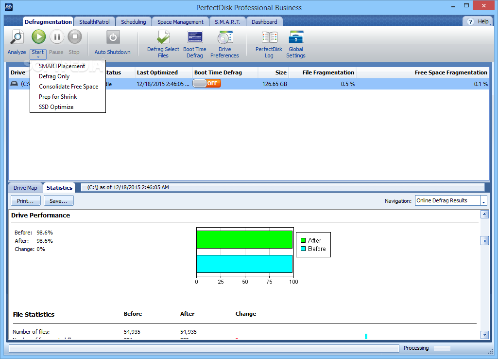
Task: Click the Processing status text
Action: [416, 348]
